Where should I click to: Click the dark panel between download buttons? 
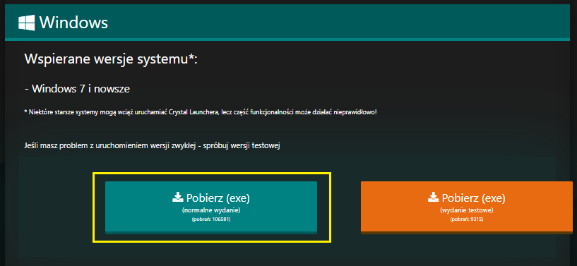point(346,207)
